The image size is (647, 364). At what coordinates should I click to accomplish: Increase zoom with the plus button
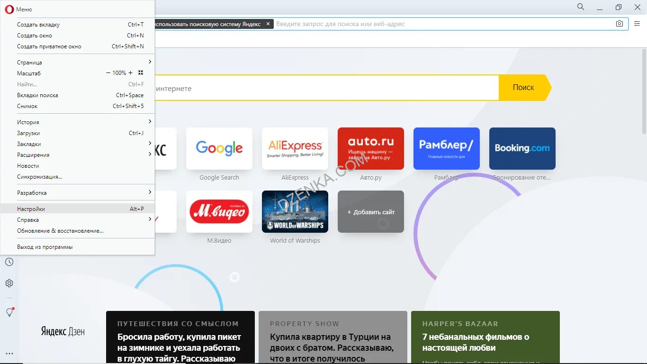click(131, 73)
